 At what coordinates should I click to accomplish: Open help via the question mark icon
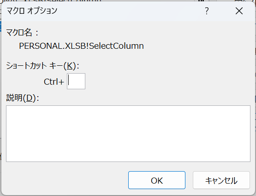pos(207,11)
